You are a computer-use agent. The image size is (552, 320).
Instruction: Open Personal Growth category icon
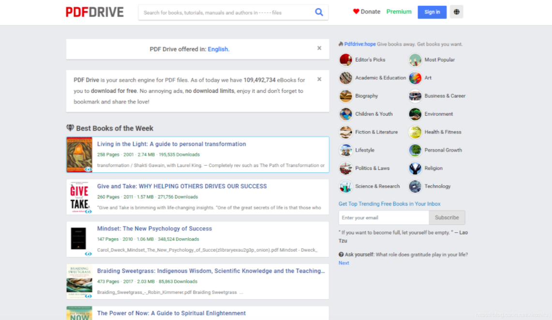point(415,150)
